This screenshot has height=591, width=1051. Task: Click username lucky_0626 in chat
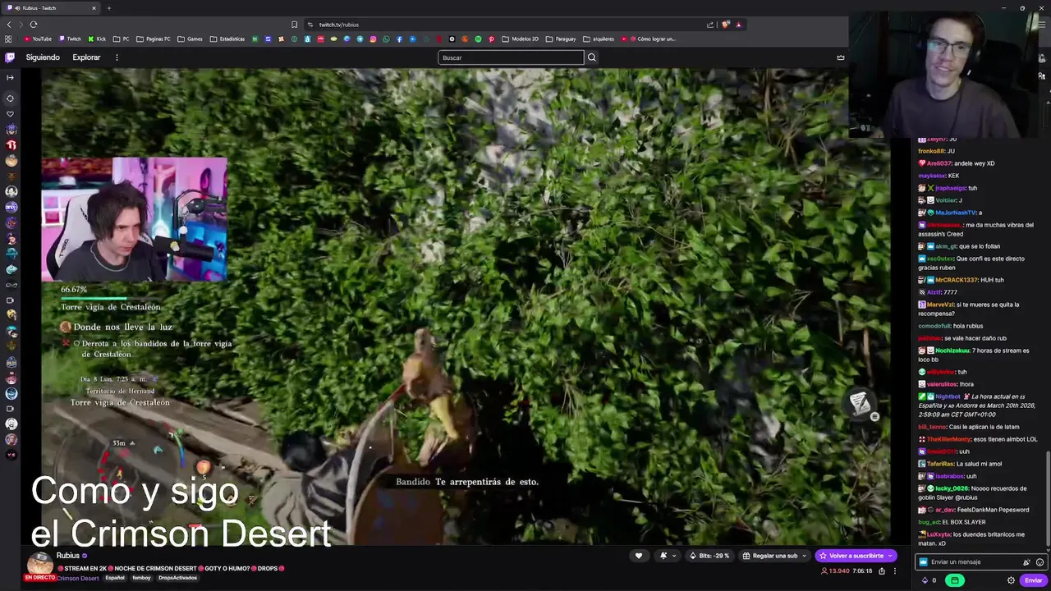pos(952,488)
